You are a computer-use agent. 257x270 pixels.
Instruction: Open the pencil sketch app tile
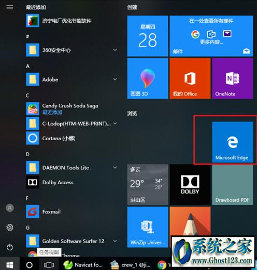click(x=190, y=221)
